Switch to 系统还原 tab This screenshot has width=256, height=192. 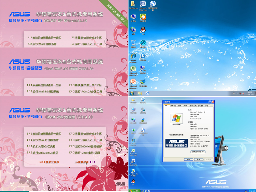pyautogui.click(x=193, y=106)
